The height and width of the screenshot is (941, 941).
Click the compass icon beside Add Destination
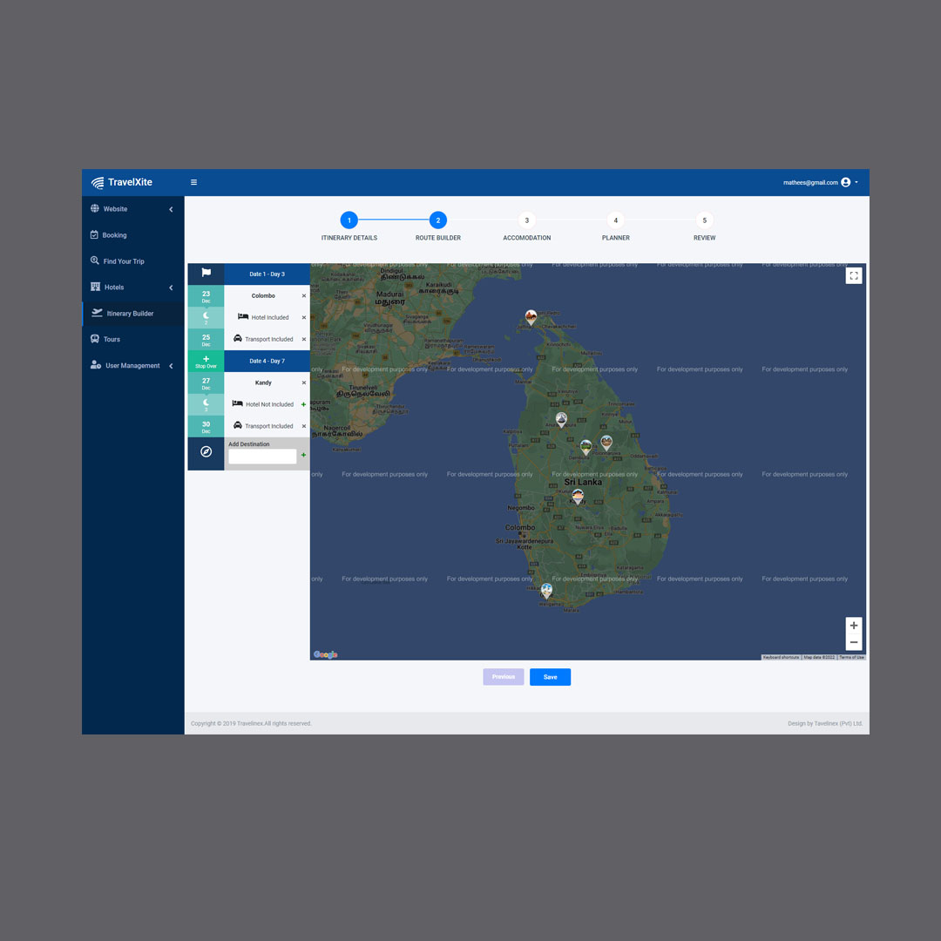tap(206, 451)
